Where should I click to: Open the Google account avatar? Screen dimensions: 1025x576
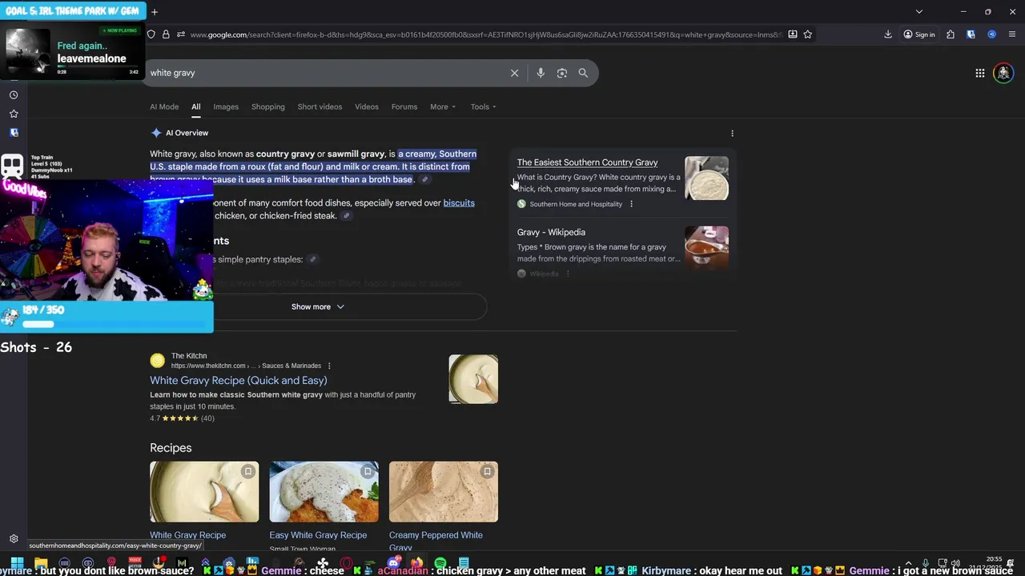(x=1003, y=73)
